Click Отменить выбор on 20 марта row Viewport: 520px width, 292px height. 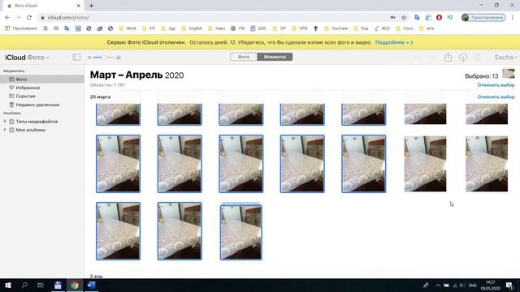pos(496,97)
